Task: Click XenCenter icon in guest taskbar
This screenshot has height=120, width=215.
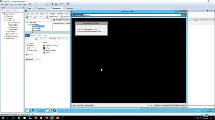Action: (54, 111)
